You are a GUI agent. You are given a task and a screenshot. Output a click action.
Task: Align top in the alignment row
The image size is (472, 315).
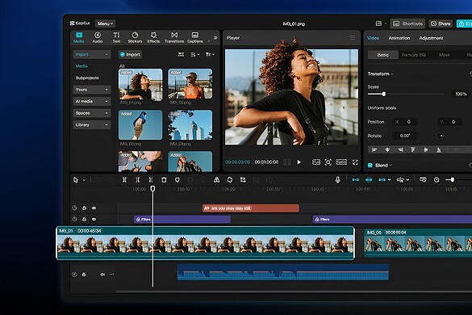[413, 149]
